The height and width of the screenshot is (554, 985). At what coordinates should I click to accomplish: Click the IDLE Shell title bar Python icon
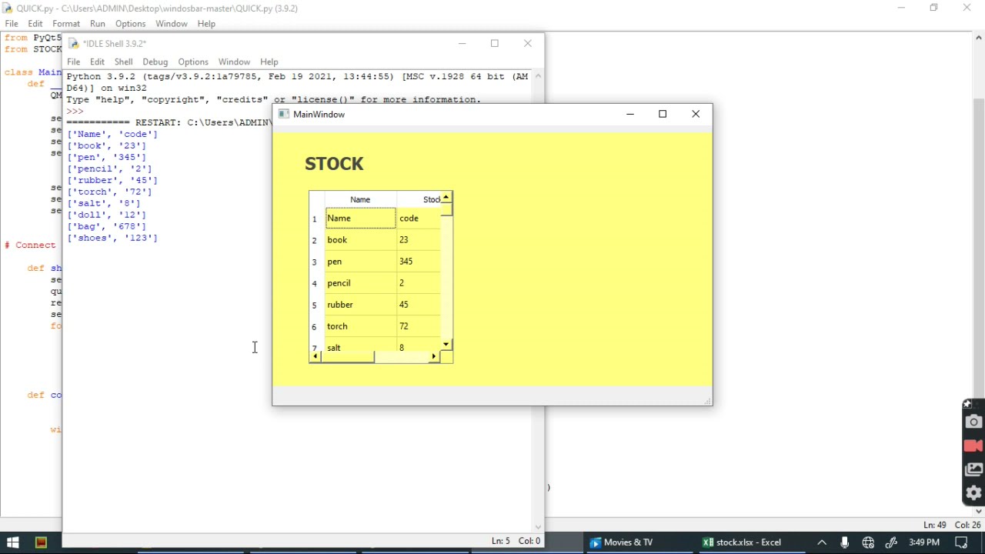(73, 44)
